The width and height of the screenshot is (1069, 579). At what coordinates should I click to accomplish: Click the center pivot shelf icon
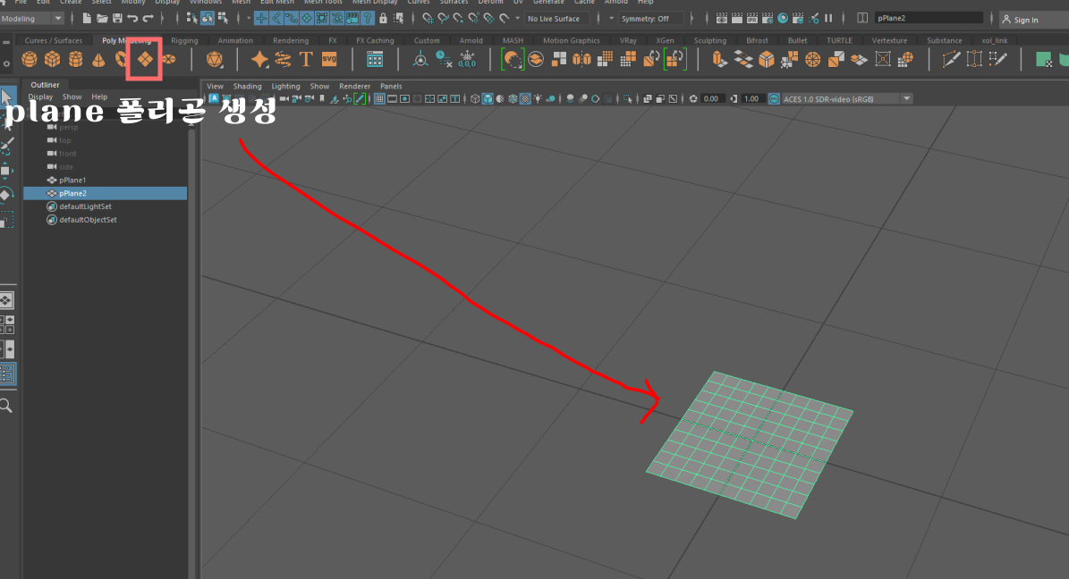(420, 60)
